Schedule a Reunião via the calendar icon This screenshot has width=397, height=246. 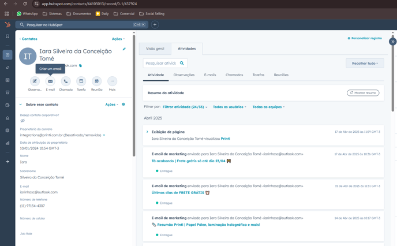96,81
